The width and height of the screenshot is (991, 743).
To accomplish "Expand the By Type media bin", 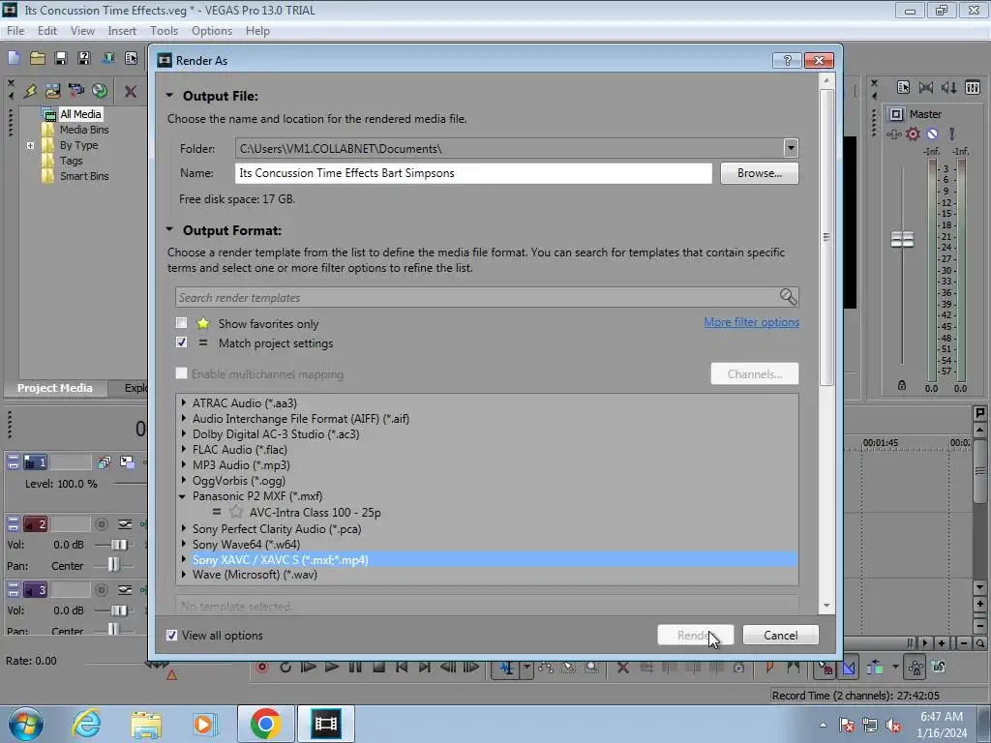I will pyautogui.click(x=30, y=145).
